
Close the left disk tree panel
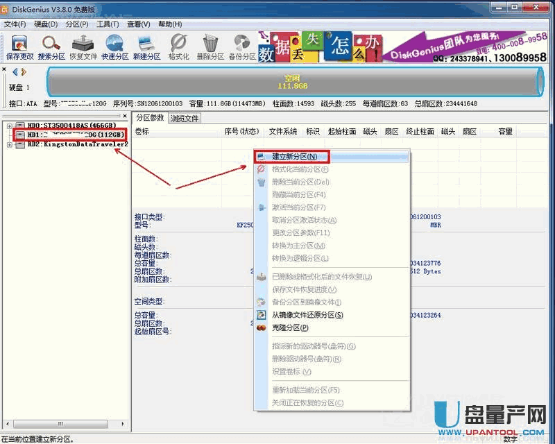tap(125, 116)
